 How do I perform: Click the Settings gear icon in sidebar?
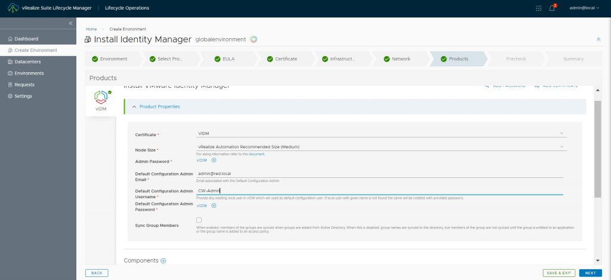click(10, 96)
